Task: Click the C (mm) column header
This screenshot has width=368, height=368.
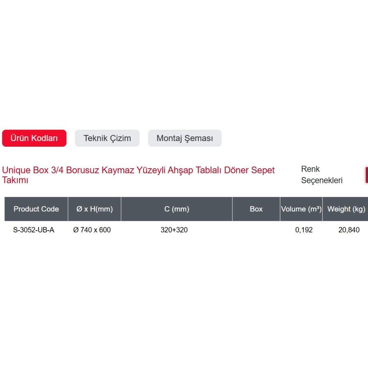Action: (x=177, y=209)
